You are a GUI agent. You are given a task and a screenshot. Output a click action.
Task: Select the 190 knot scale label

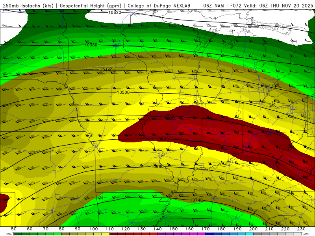237,229
